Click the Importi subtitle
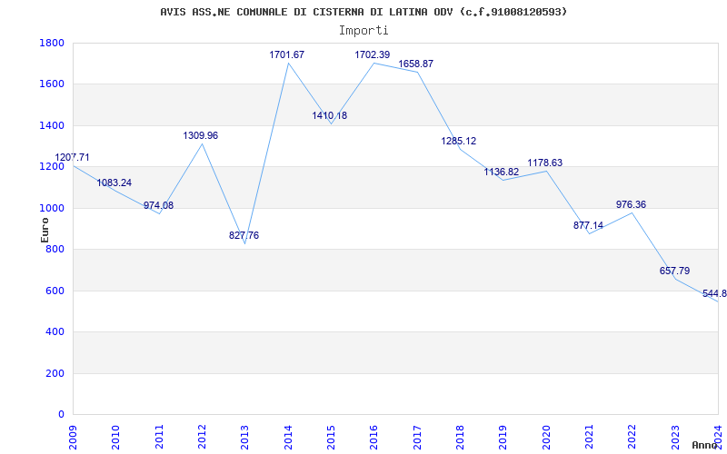Viewport: 727px width, 454px height. (363, 31)
